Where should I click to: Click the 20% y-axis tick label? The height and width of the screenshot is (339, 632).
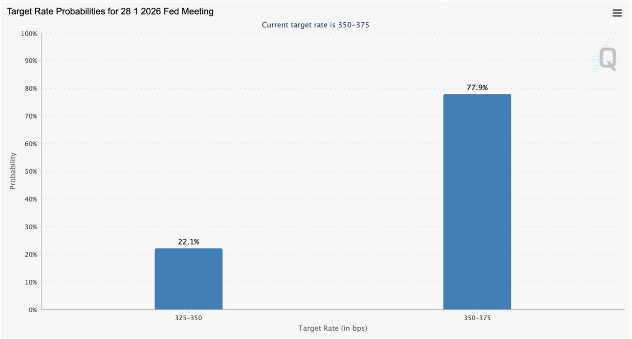pos(30,254)
